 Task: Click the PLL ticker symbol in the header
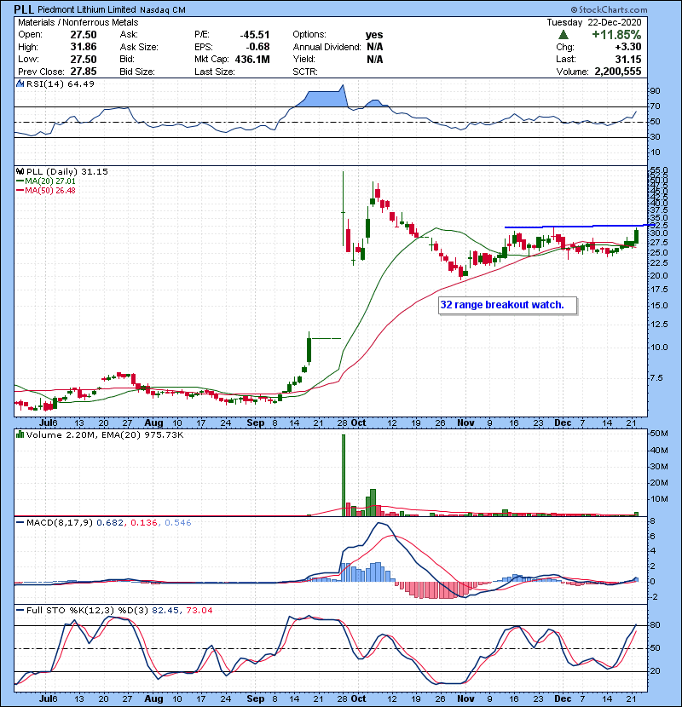click(x=24, y=9)
